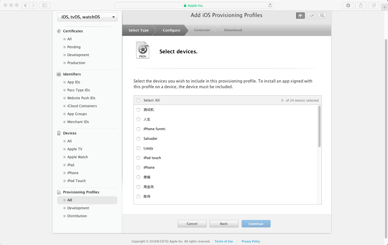The image size is (388, 245).
Task: Open iCloud Containers in sidebar
Action: 82,106
